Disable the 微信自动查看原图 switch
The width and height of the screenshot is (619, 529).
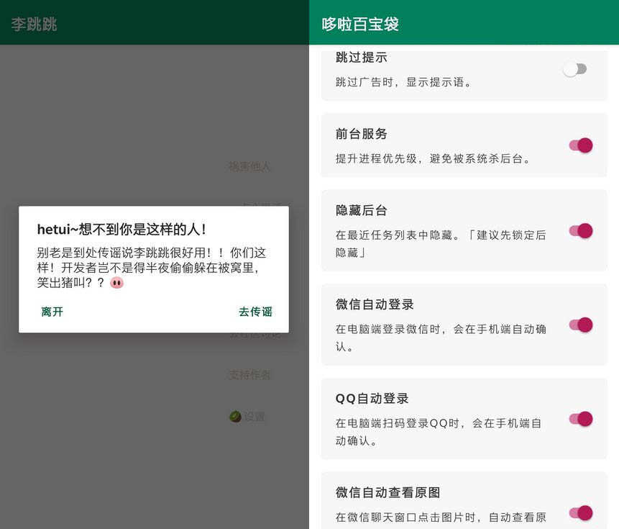point(579,513)
